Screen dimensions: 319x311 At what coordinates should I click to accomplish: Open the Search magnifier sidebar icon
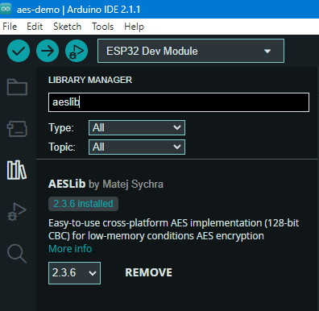pyautogui.click(x=17, y=254)
